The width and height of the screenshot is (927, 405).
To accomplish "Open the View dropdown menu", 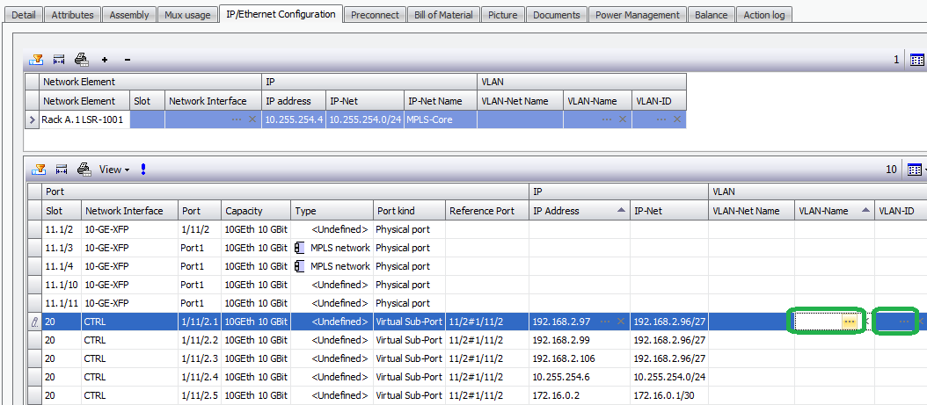I will coord(114,170).
